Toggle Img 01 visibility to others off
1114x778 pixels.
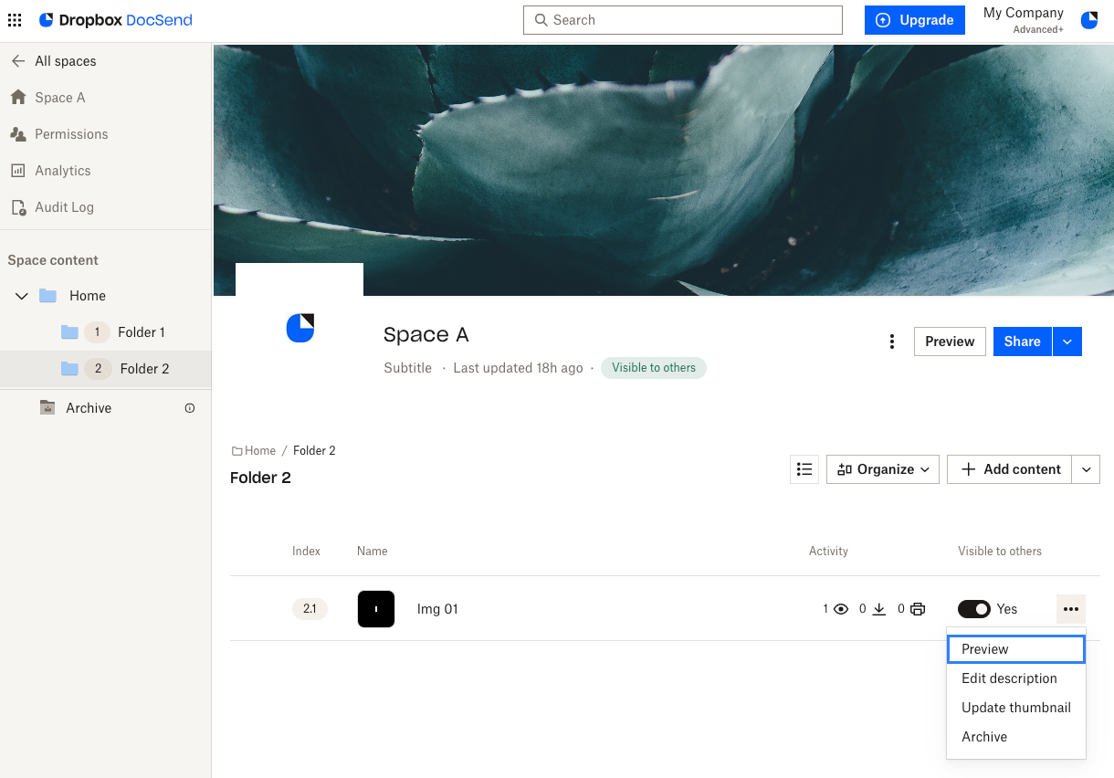(973, 608)
